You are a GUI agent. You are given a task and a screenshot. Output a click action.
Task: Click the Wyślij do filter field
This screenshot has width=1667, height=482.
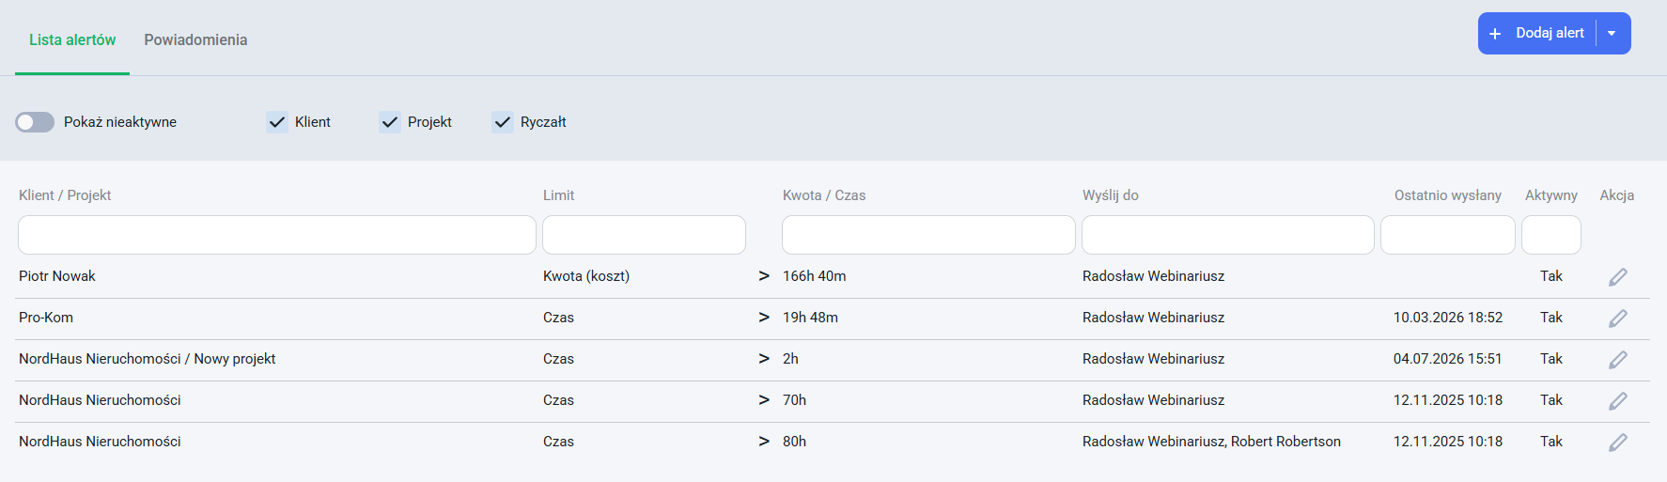pyautogui.click(x=1228, y=235)
